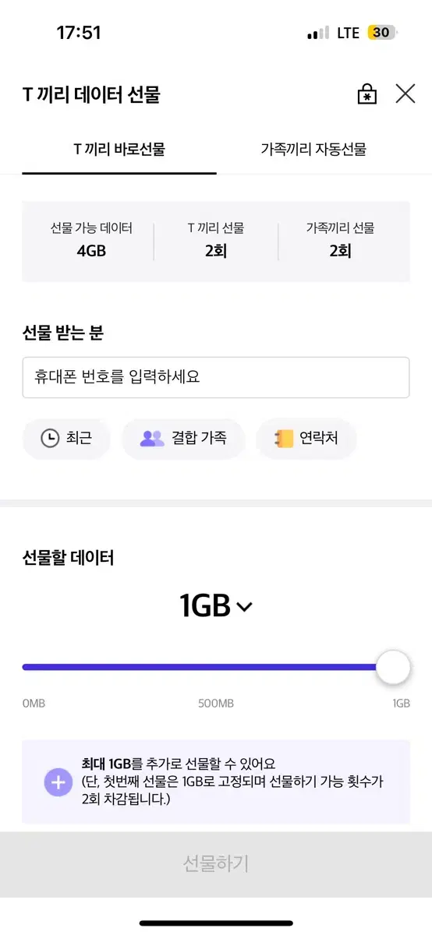Screen dimensions: 432x935
Task: Tap the 선물 가능 데이터 4GB summary
Action: (x=91, y=240)
